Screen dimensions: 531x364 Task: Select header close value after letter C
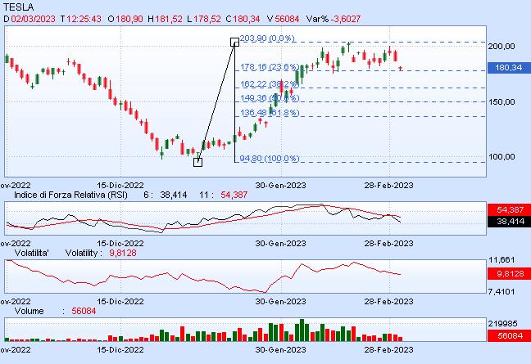click(247, 19)
